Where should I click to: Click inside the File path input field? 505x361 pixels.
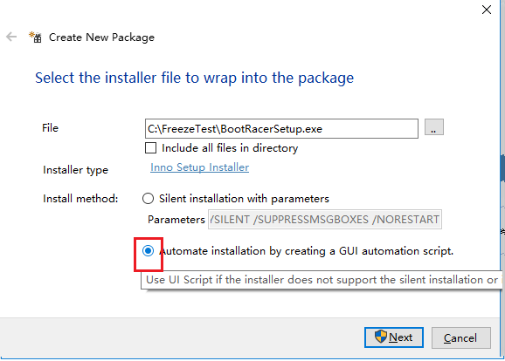[x=281, y=128]
